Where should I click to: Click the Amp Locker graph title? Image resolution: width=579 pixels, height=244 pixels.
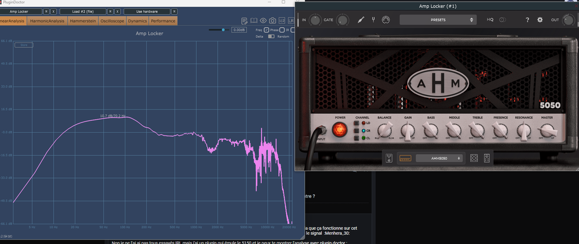pyautogui.click(x=149, y=33)
